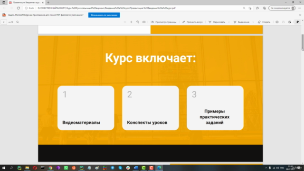Toggle fit to width icon
Viewport: 304px width, 171px height.
click(144, 22)
